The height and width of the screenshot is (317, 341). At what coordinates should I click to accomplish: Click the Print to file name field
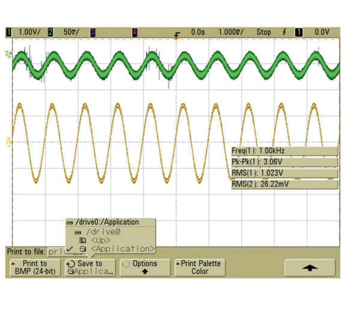point(56,252)
